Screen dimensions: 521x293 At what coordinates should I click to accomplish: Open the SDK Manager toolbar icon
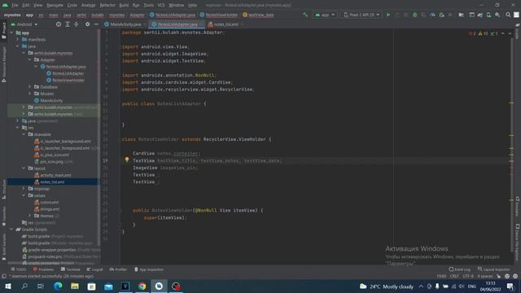point(497,15)
